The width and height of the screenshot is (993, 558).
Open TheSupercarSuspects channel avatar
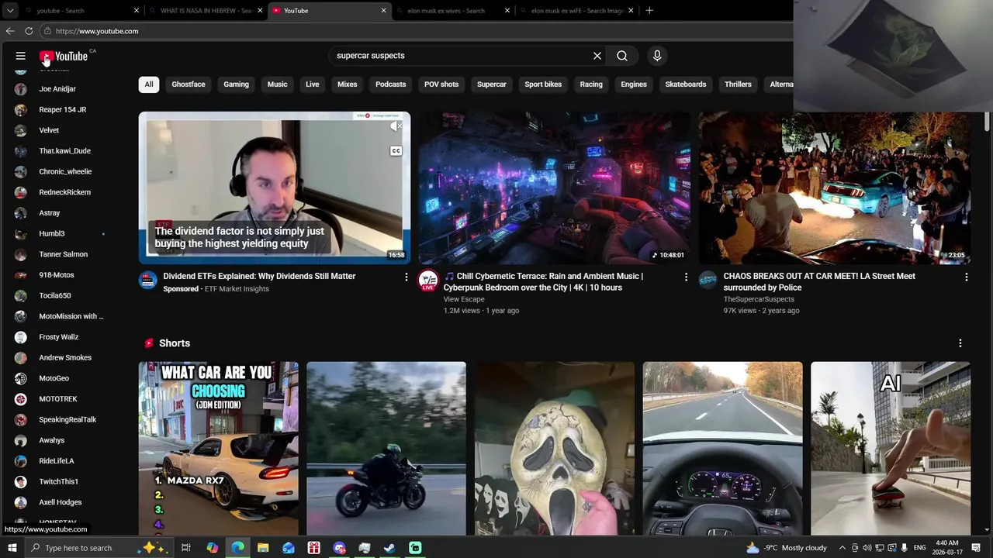click(x=708, y=281)
